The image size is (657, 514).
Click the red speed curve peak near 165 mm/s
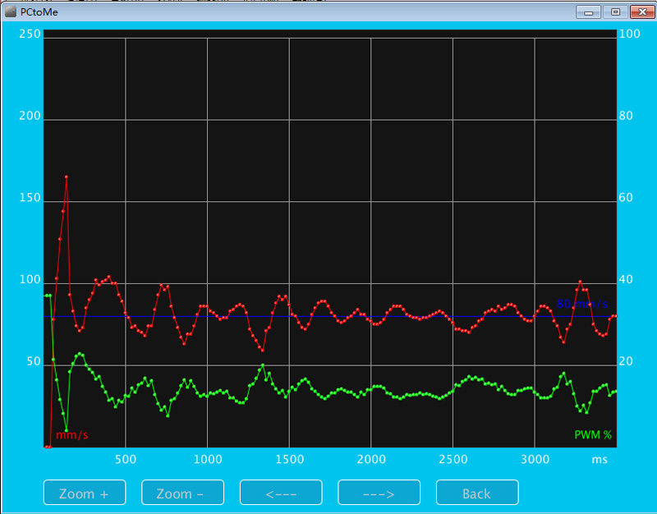tap(67, 177)
